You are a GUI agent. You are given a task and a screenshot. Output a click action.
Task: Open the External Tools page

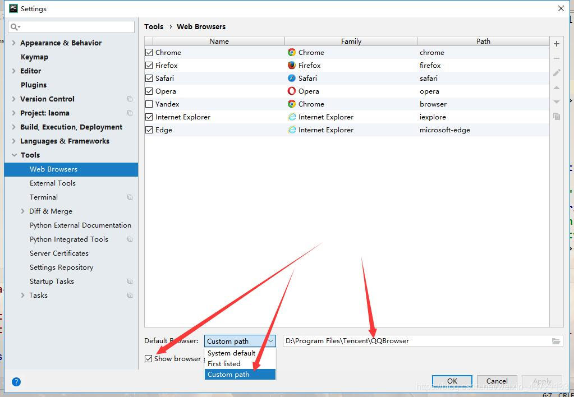click(x=53, y=183)
